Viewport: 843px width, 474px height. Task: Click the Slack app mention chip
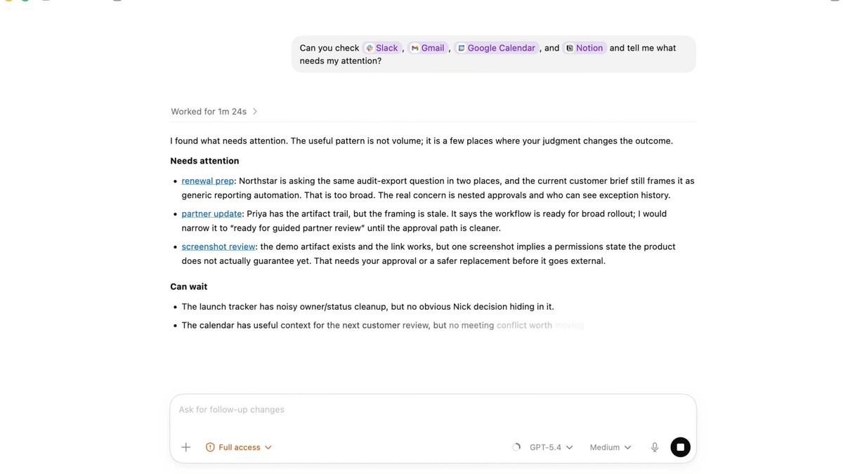click(x=381, y=48)
